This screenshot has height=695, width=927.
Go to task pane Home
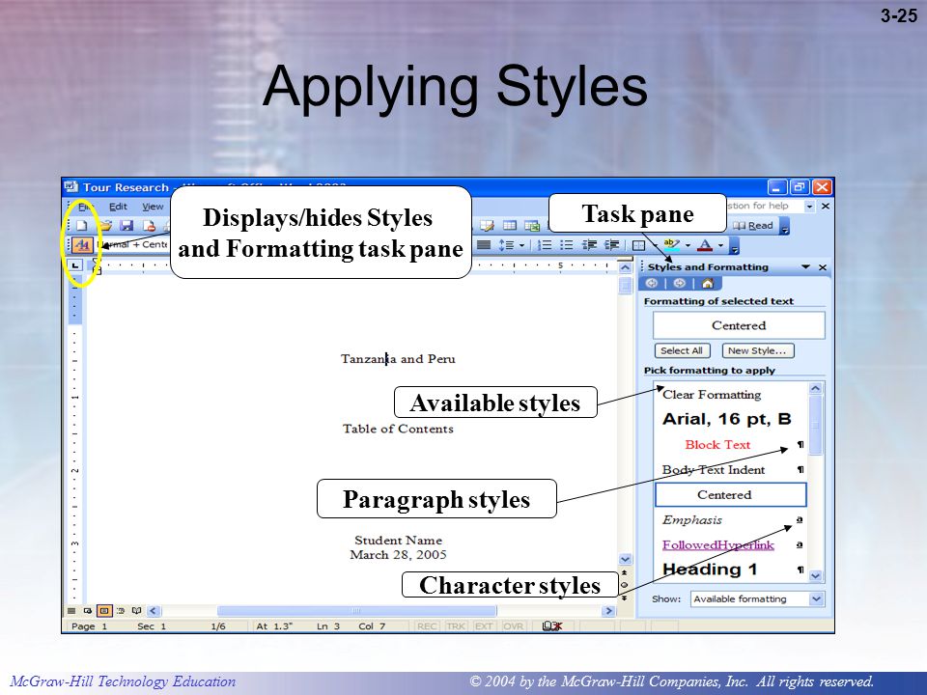click(707, 284)
